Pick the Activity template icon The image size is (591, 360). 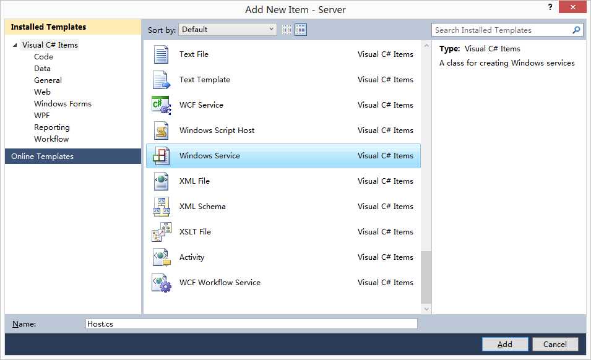(162, 257)
